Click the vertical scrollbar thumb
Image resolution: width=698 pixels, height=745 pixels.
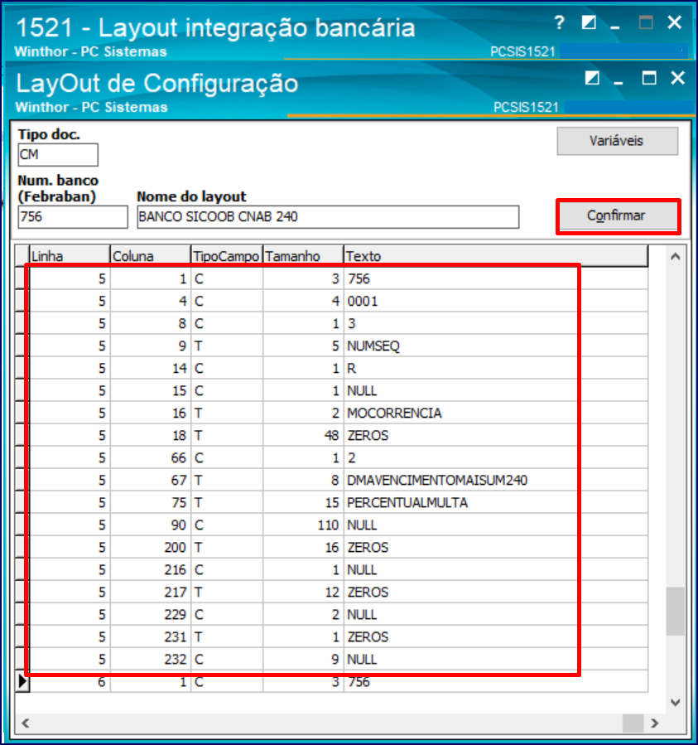(675, 611)
